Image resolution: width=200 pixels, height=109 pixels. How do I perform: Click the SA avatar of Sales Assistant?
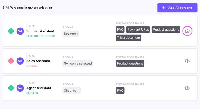click(20, 61)
